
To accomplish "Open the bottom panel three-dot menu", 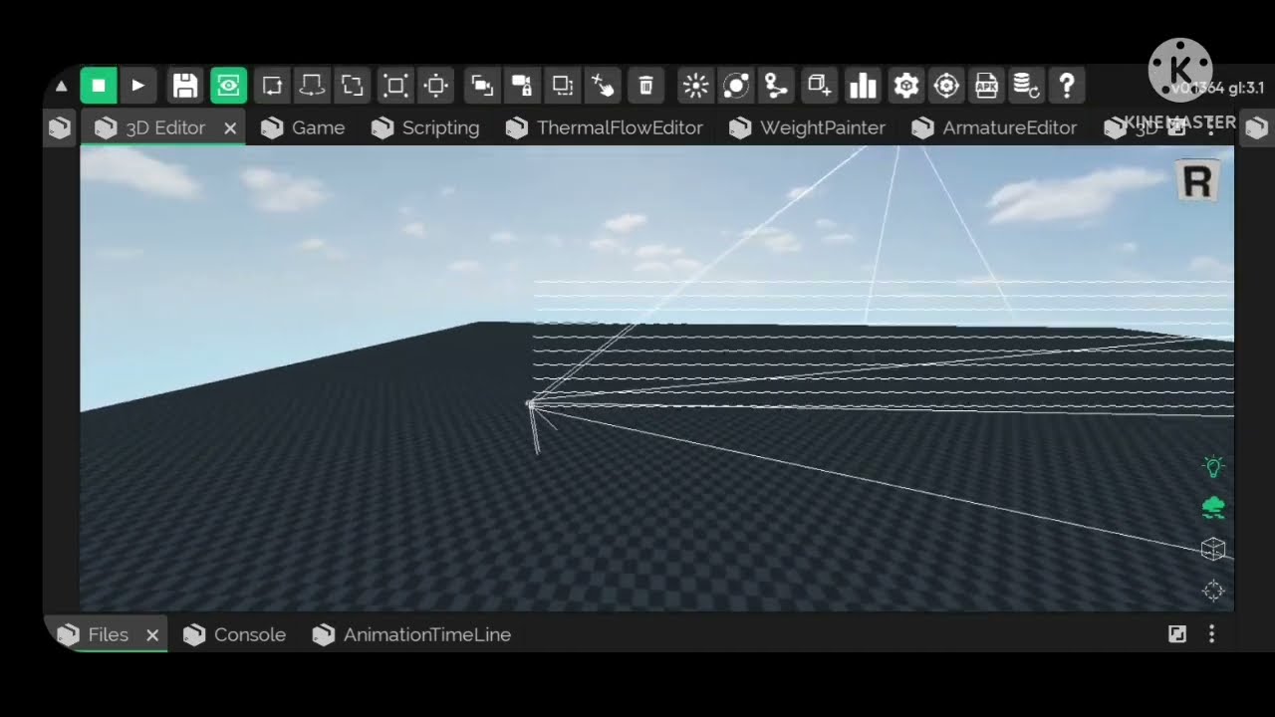I will click(x=1212, y=634).
